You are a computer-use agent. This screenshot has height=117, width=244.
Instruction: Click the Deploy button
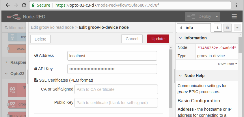(x=200, y=16)
